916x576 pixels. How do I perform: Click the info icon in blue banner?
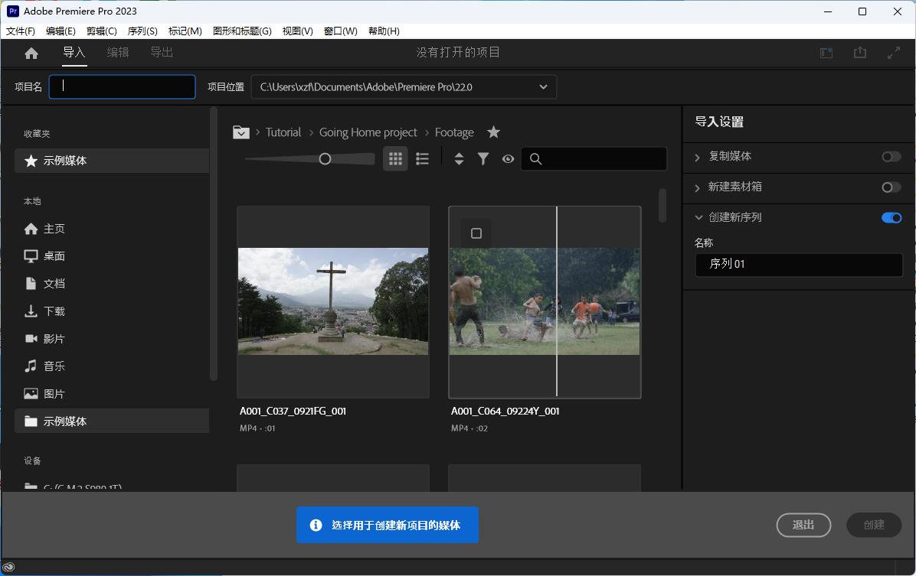[316, 526]
